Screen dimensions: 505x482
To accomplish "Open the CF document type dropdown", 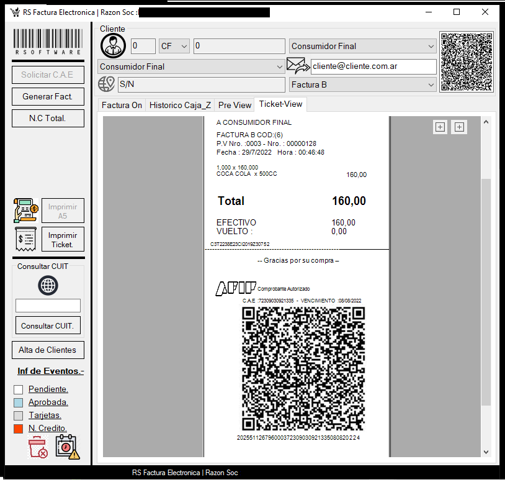I will click(x=174, y=46).
